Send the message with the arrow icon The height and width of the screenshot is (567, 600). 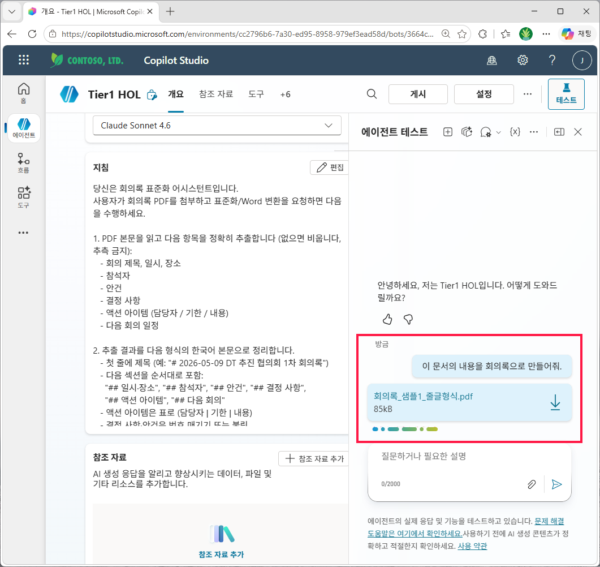[557, 484]
